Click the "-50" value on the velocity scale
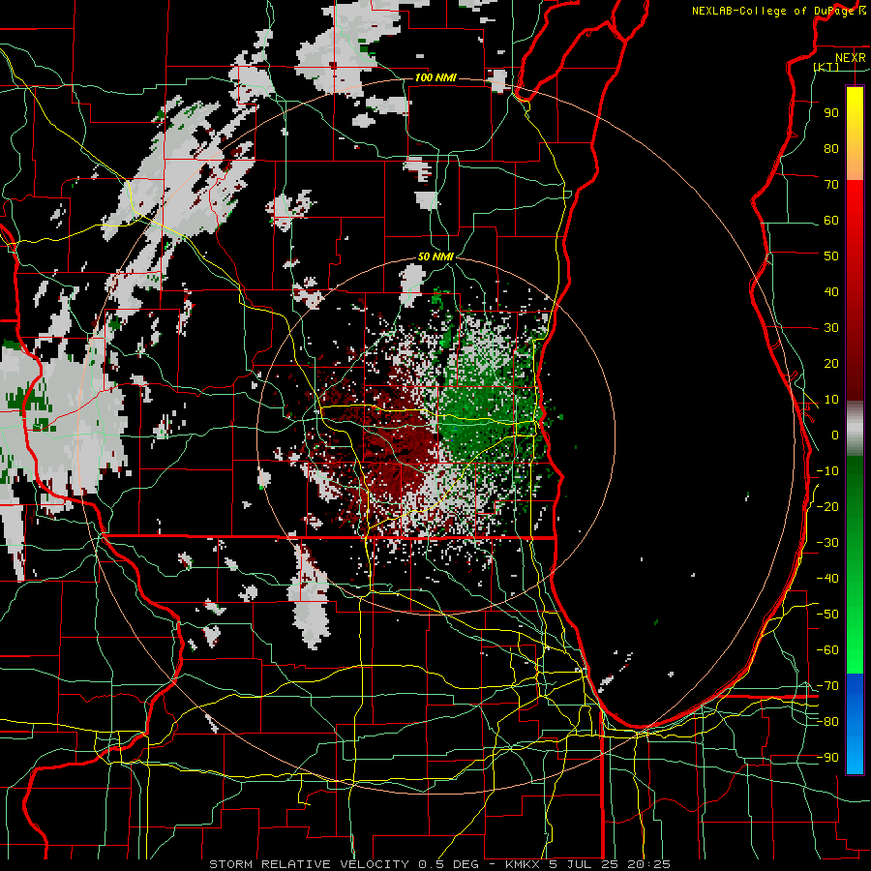 click(827, 615)
